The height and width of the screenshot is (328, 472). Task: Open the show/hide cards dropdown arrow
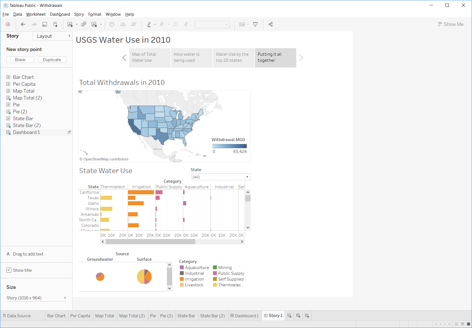pos(248,24)
